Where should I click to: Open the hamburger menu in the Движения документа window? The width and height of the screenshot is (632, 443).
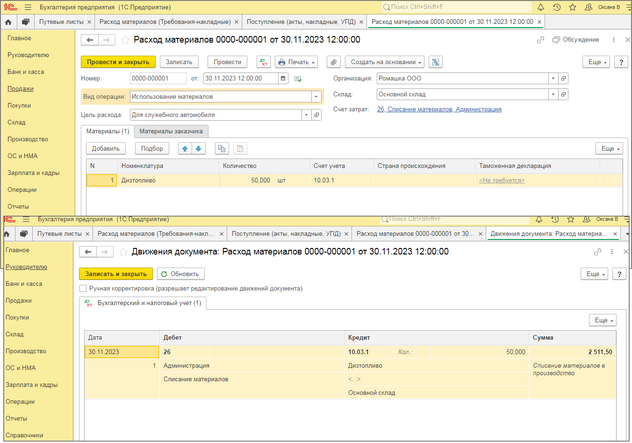click(26, 219)
